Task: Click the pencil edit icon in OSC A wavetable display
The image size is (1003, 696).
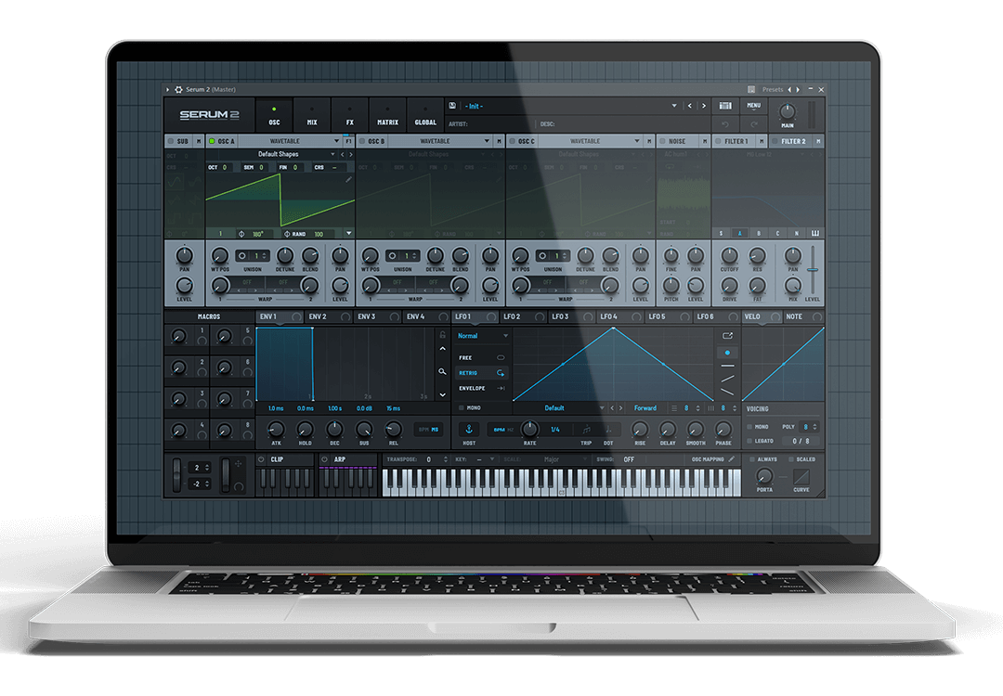Action: point(349,180)
